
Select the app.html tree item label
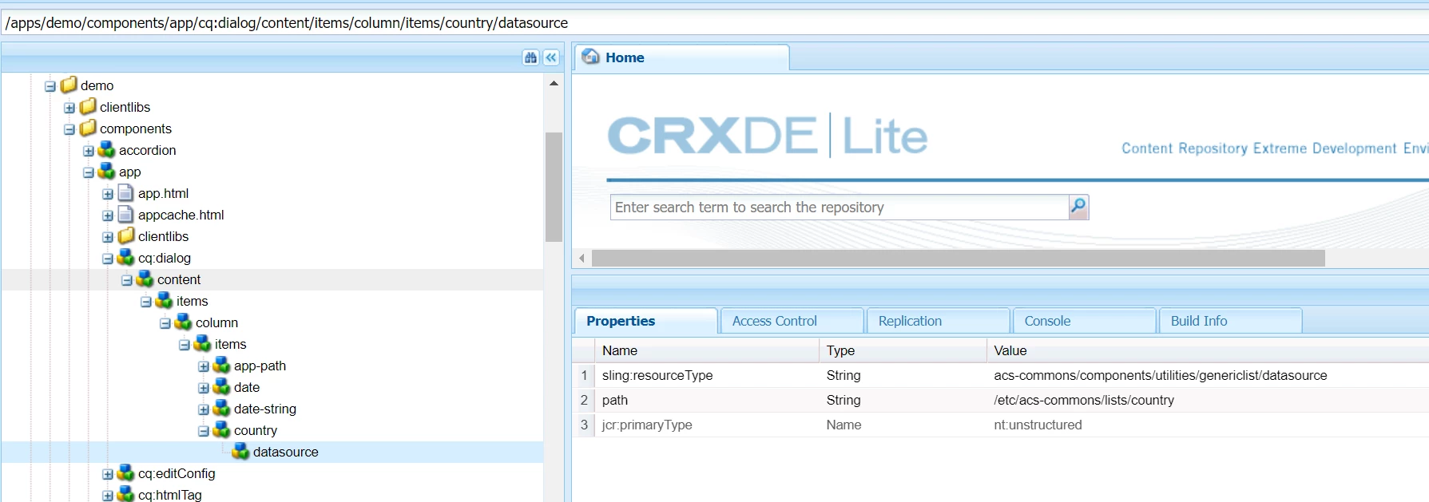point(163,193)
